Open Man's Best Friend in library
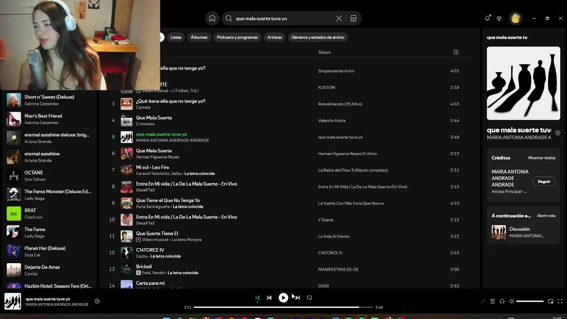The width and height of the screenshot is (567, 319). [49, 119]
